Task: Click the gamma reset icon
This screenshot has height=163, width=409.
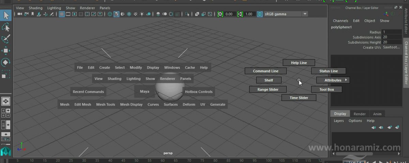Action: (x=240, y=14)
